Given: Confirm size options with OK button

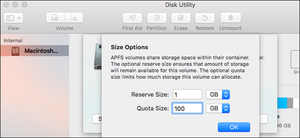Looking at the screenshot, I should coord(234,127).
